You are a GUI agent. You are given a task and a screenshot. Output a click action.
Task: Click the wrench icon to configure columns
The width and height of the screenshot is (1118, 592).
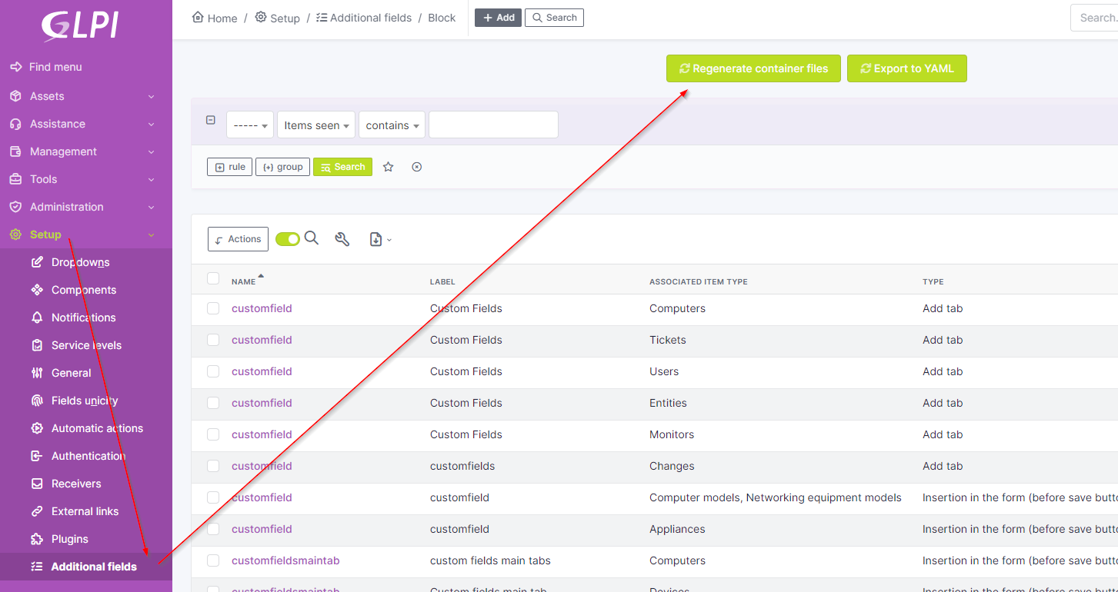[342, 239]
